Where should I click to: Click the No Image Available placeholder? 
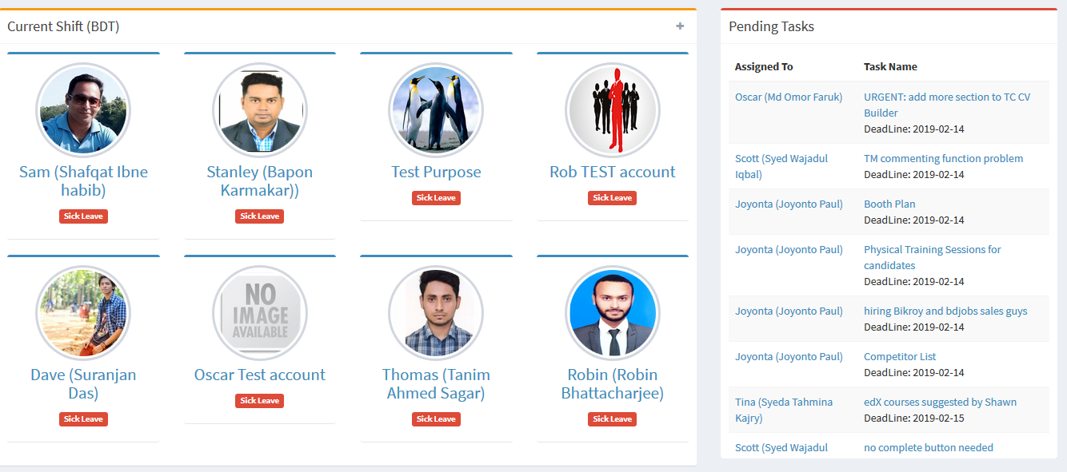pyautogui.click(x=260, y=313)
